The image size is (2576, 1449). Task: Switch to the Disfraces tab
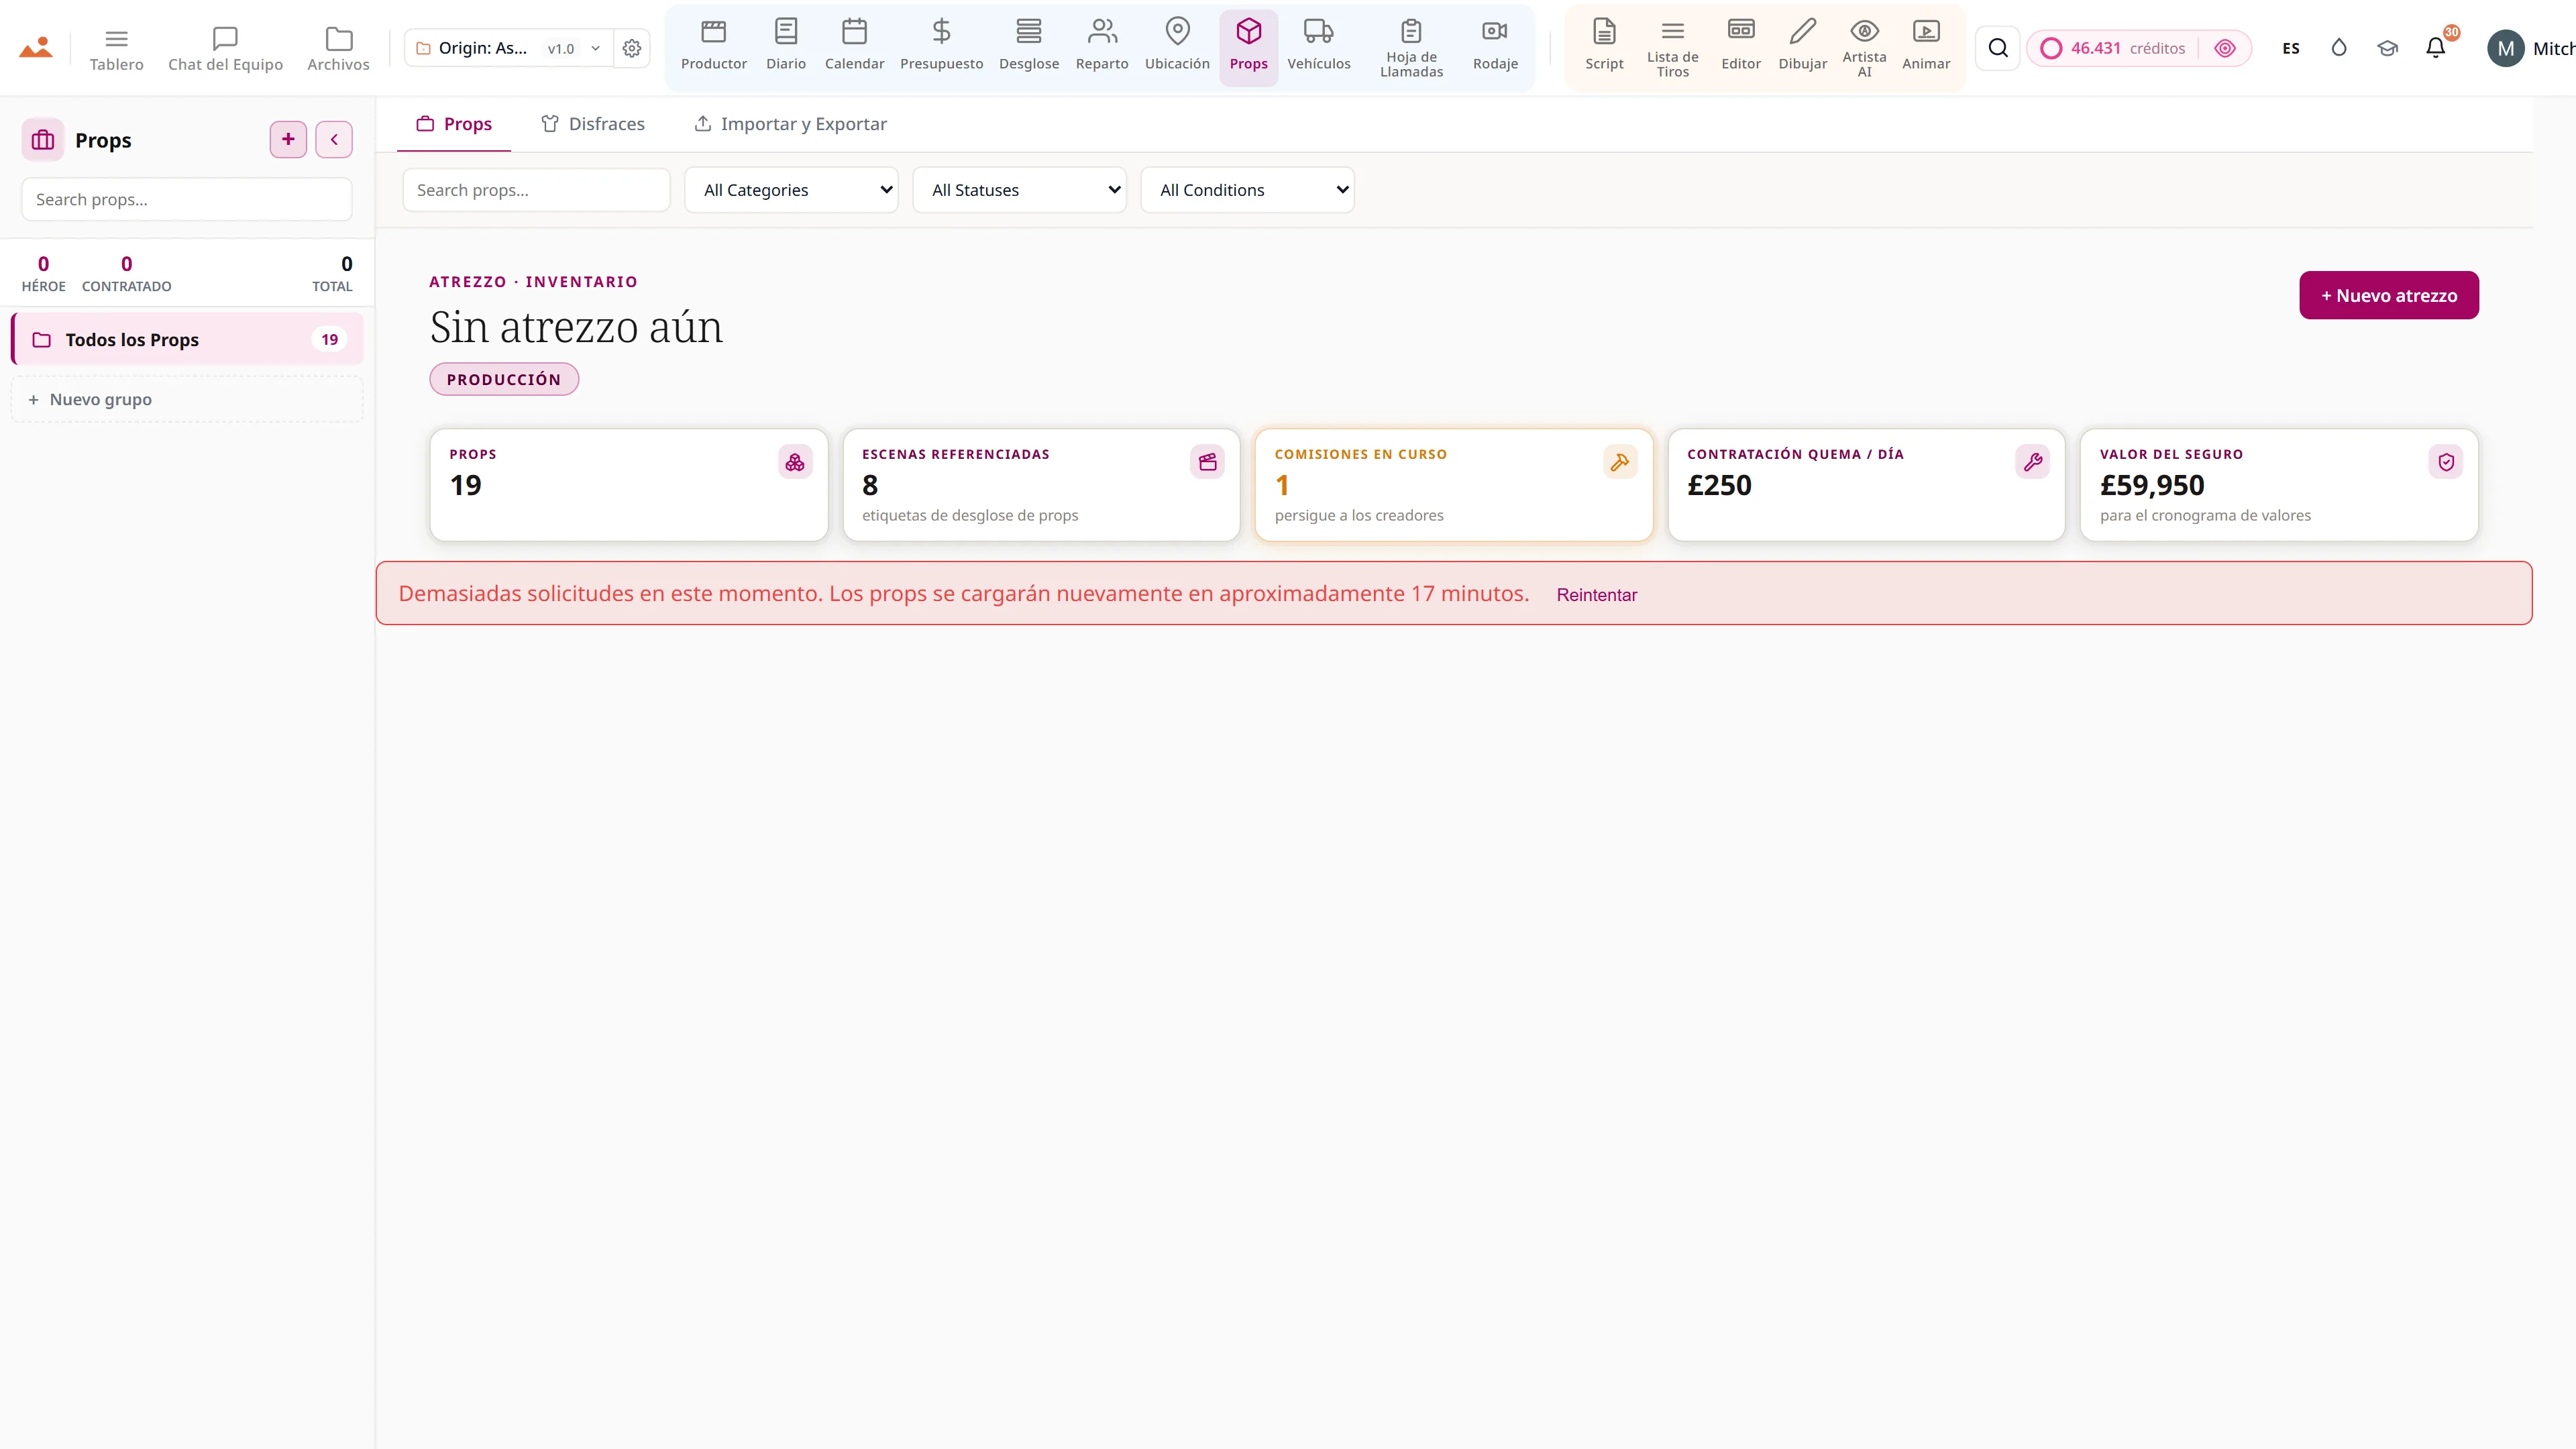point(593,124)
